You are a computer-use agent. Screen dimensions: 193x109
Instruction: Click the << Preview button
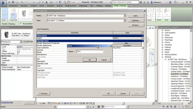point(43,94)
